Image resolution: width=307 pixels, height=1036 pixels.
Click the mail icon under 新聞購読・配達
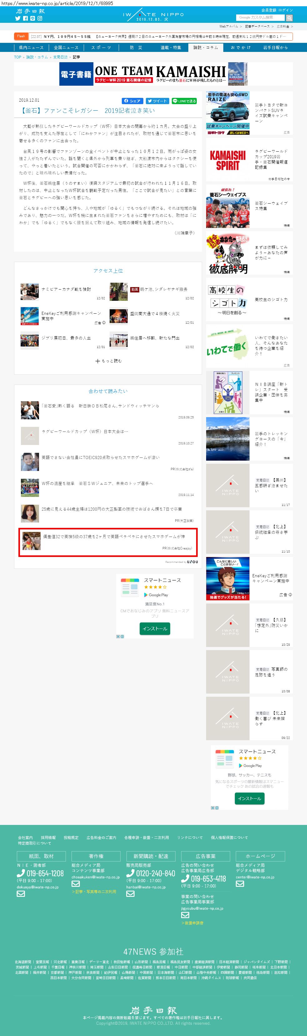click(x=130, y=894)
